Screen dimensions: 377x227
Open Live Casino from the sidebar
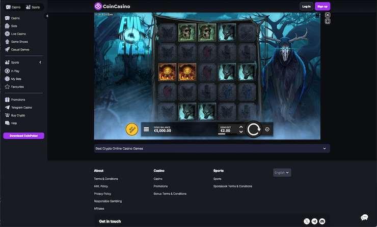point(18,34)
